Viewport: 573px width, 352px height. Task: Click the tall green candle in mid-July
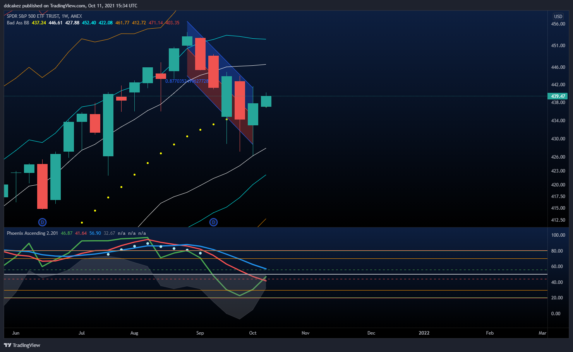click(x=108, y=125)
